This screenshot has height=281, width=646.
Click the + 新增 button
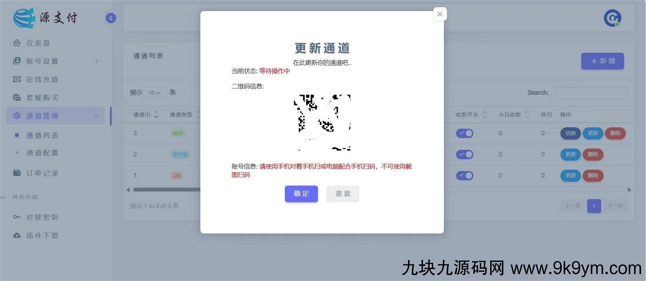(x=603, y=61)
